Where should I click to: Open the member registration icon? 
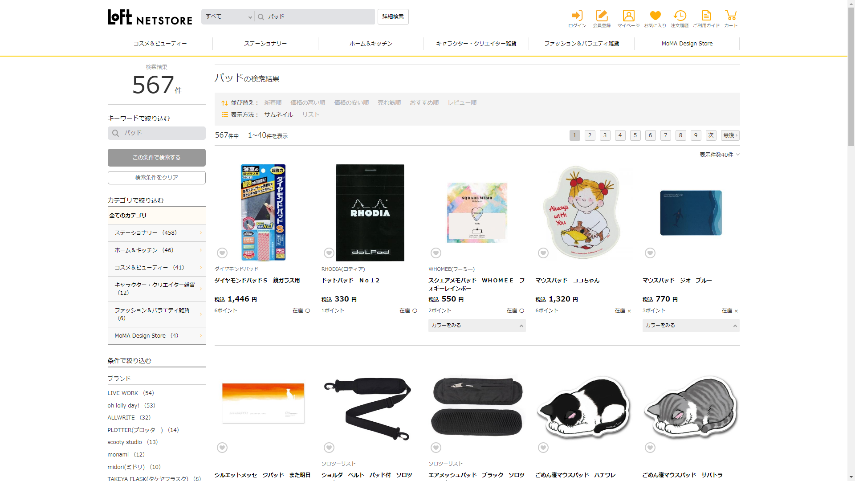coord(602,16)
